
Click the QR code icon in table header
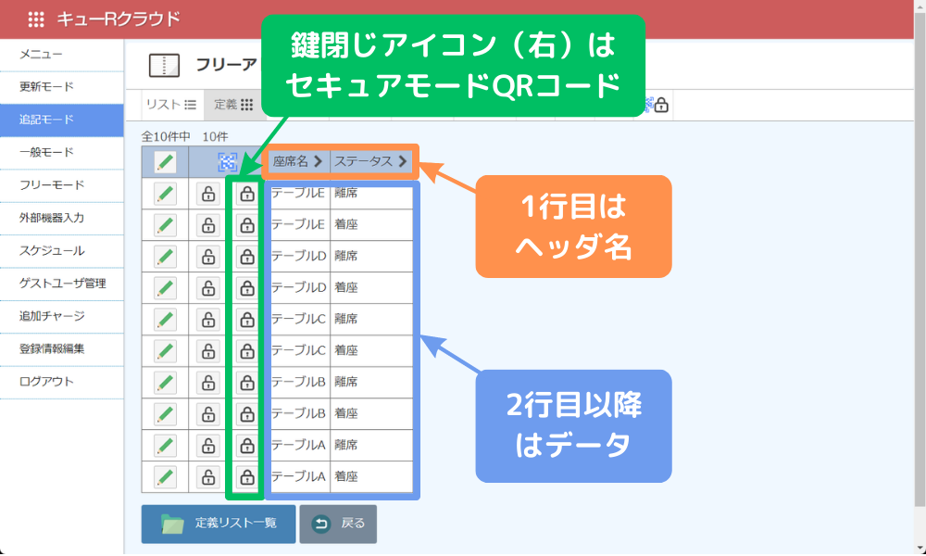[x=228, y=162]
